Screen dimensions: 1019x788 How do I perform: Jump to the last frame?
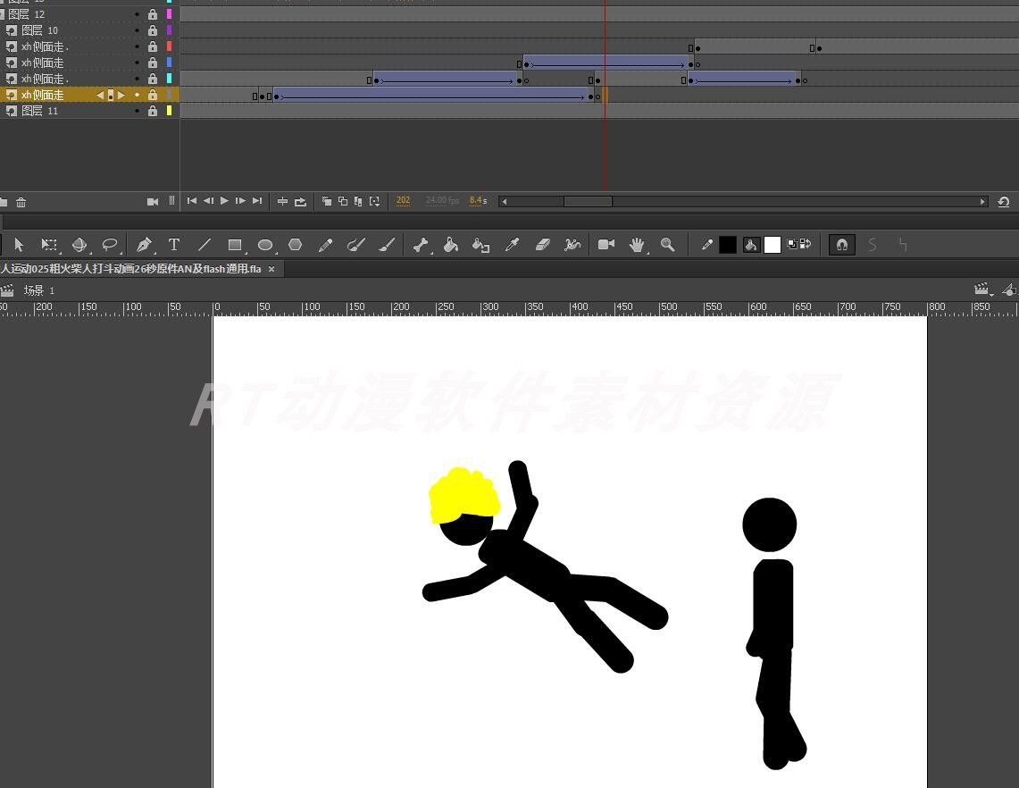click(x=257, y=201)
